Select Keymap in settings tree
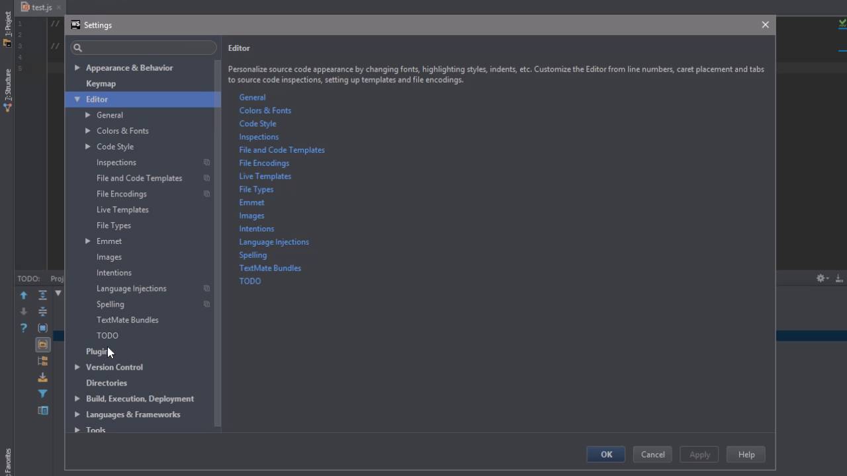This screenshot has width=847, height=476. (x=101, y=83)
